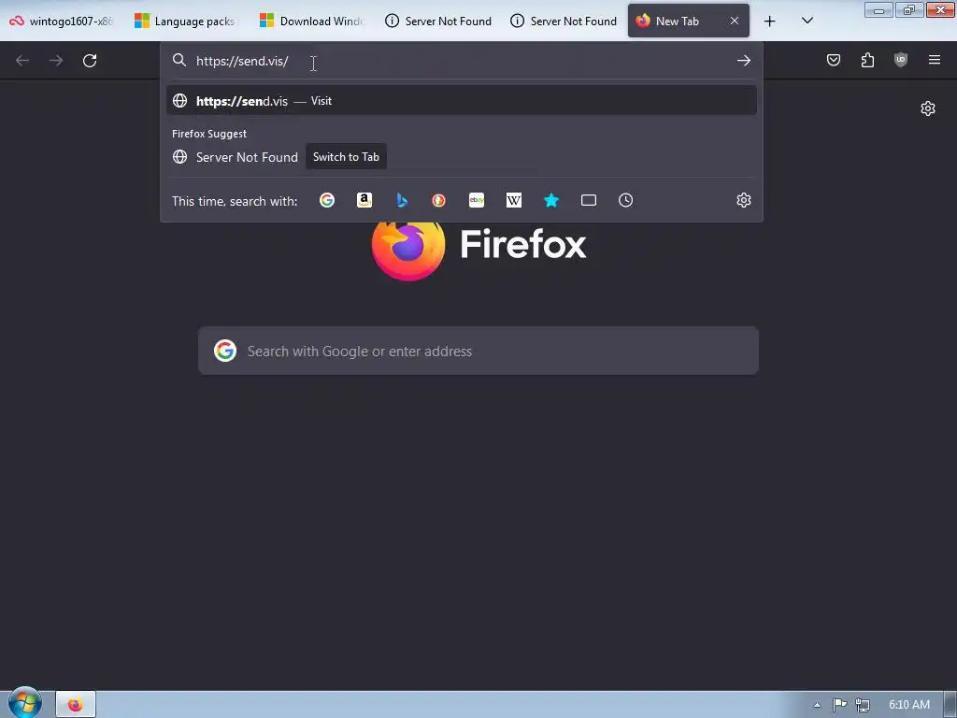Image resolution: width=957 pixels, height=718 pixels.
Task: Select the Server Not Found suggestion
Action: (x=247, y=157)
